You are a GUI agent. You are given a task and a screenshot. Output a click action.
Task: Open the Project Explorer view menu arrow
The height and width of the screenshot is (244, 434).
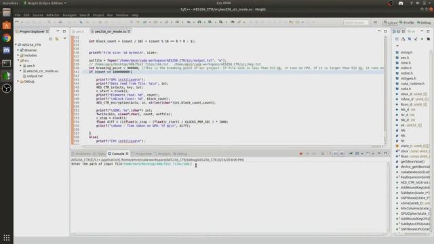(65, 39)
